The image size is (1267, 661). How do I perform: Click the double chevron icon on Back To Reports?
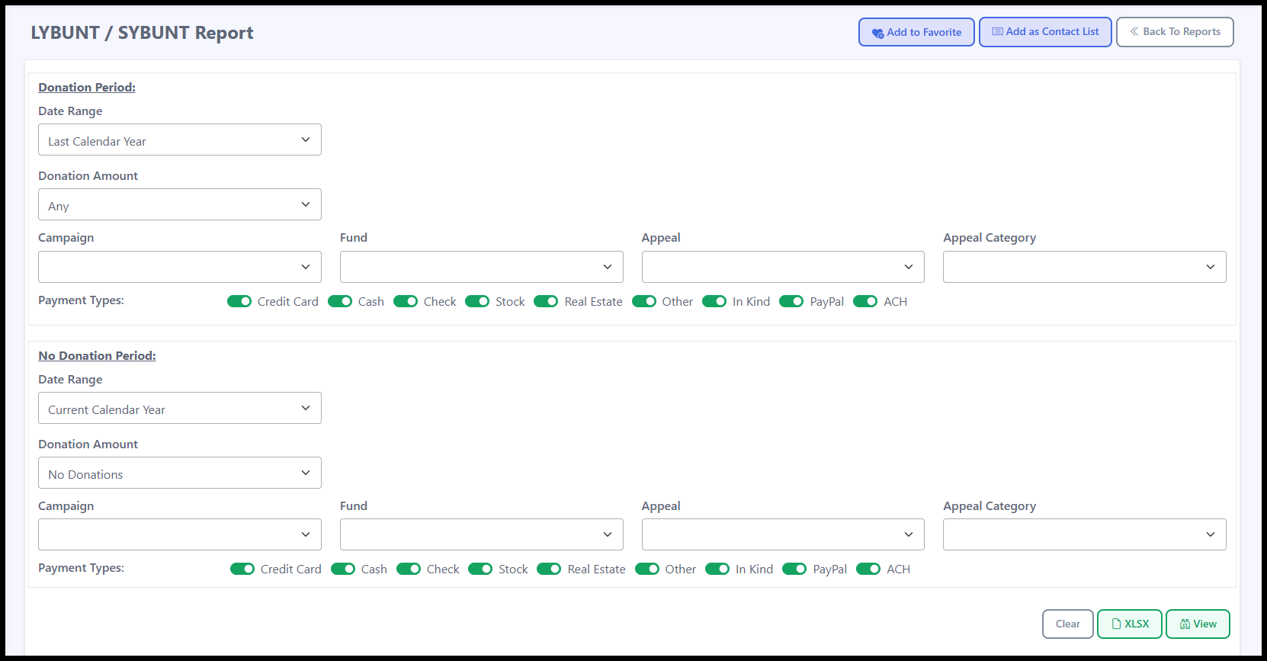pyautogui.click(x=1134, y=31)
